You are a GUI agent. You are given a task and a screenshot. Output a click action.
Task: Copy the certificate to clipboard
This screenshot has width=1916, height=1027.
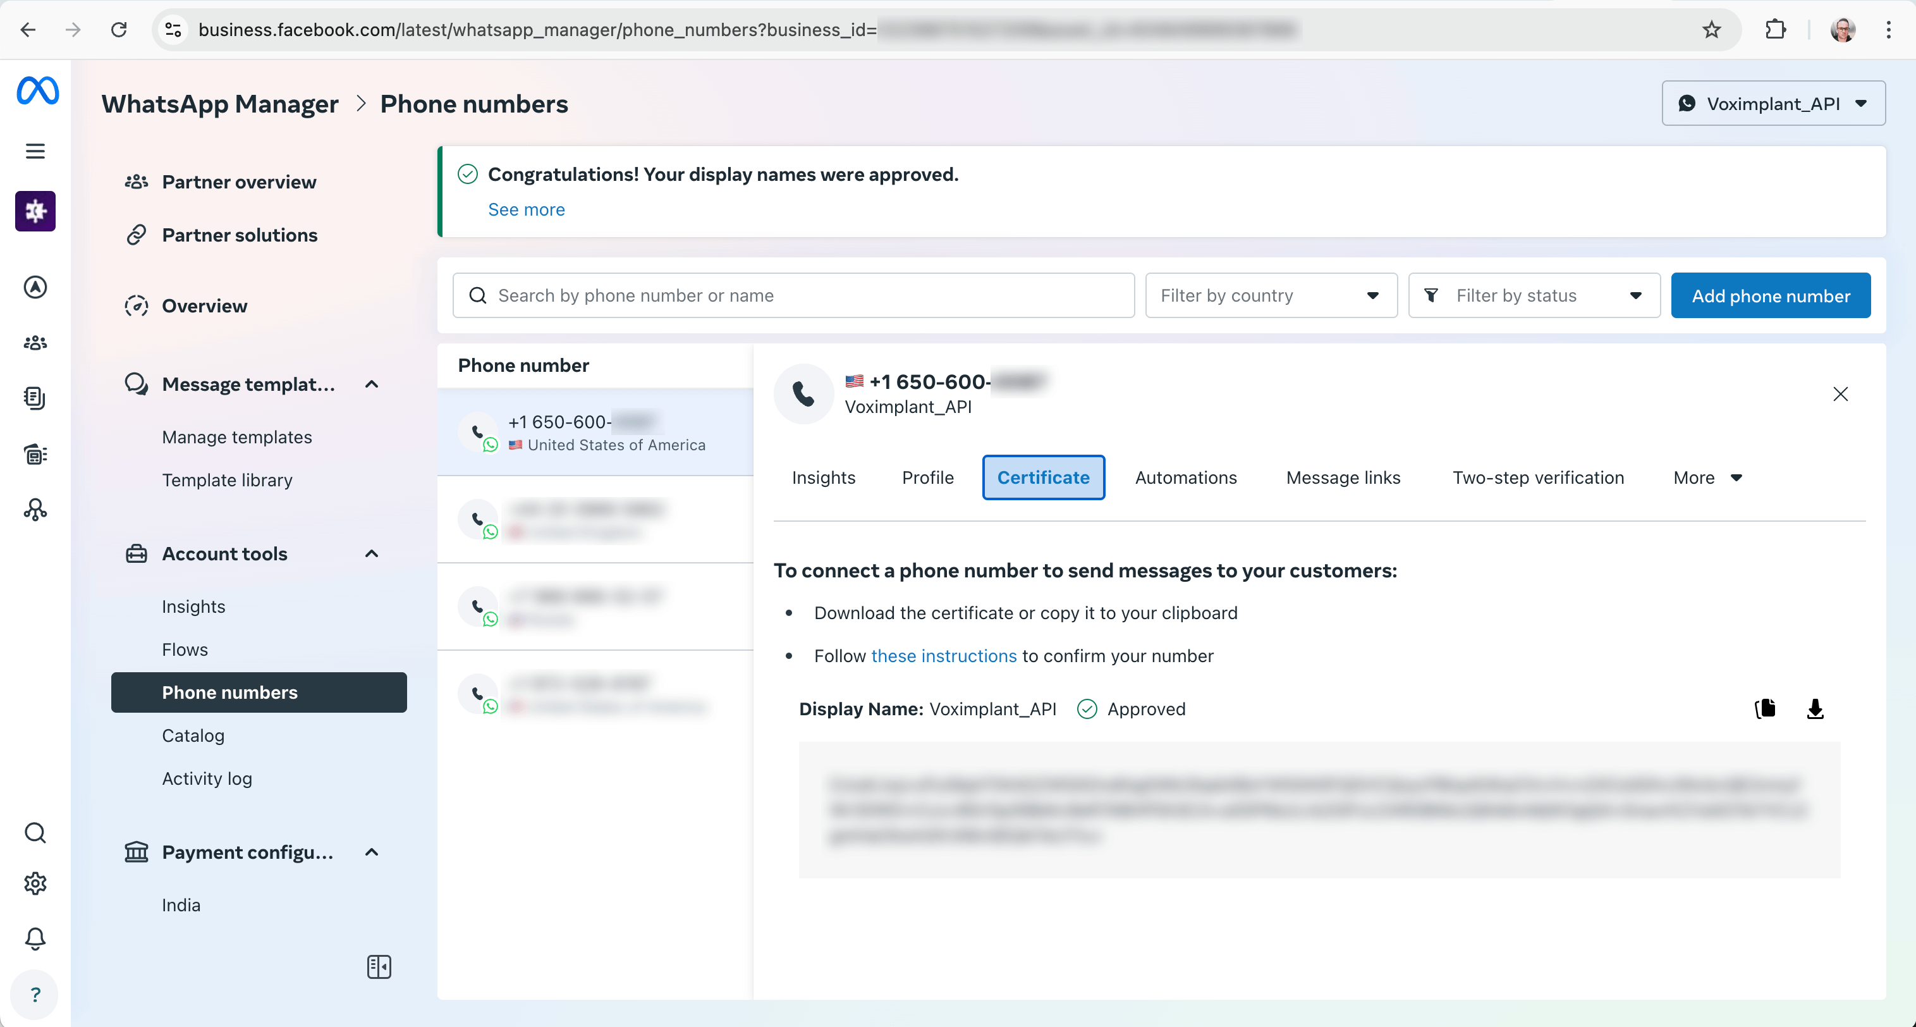1765,708
